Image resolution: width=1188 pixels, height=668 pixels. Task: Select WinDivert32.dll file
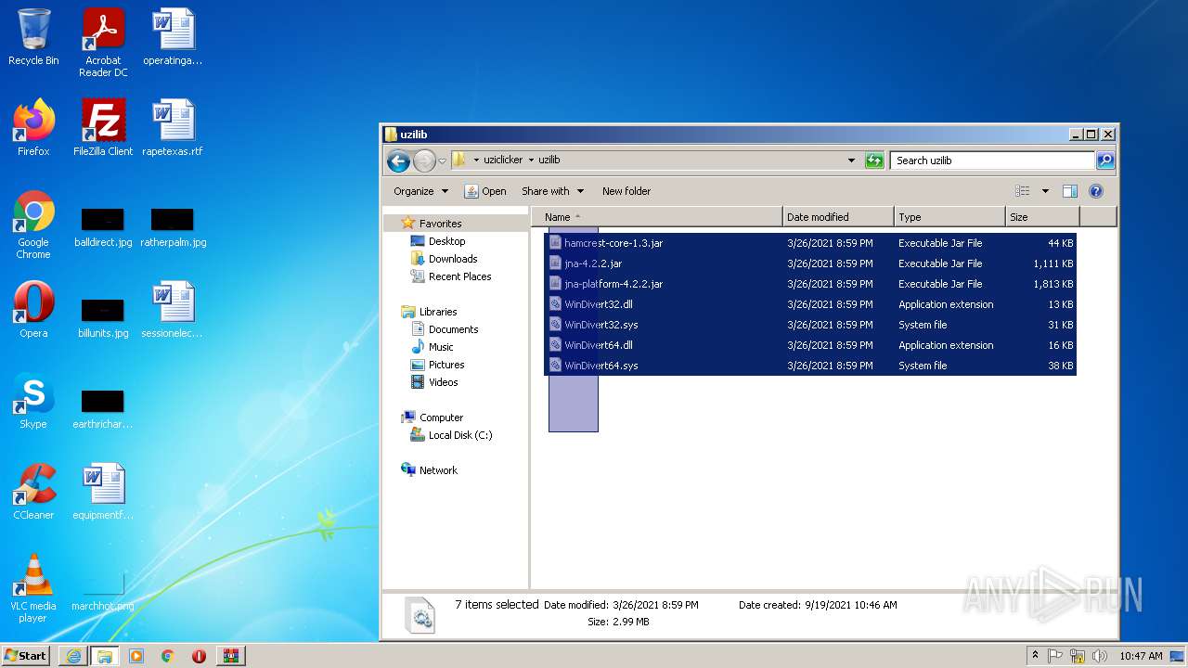[809, 304]
